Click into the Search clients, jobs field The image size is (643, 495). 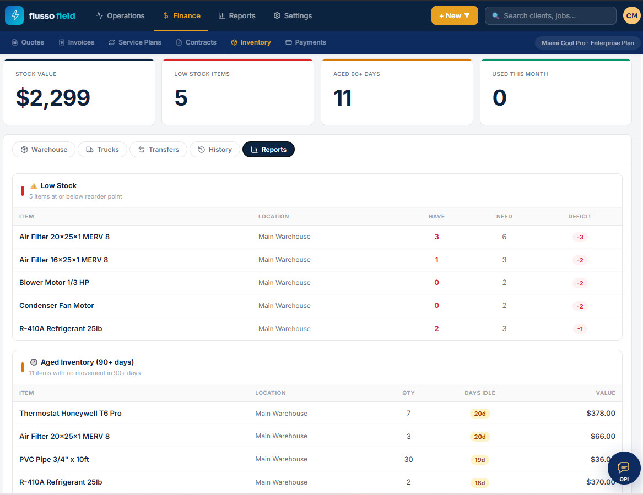[550, 15]
